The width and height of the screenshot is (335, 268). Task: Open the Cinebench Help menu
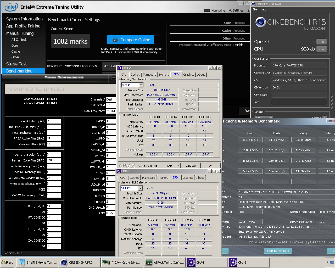point(263,9)
